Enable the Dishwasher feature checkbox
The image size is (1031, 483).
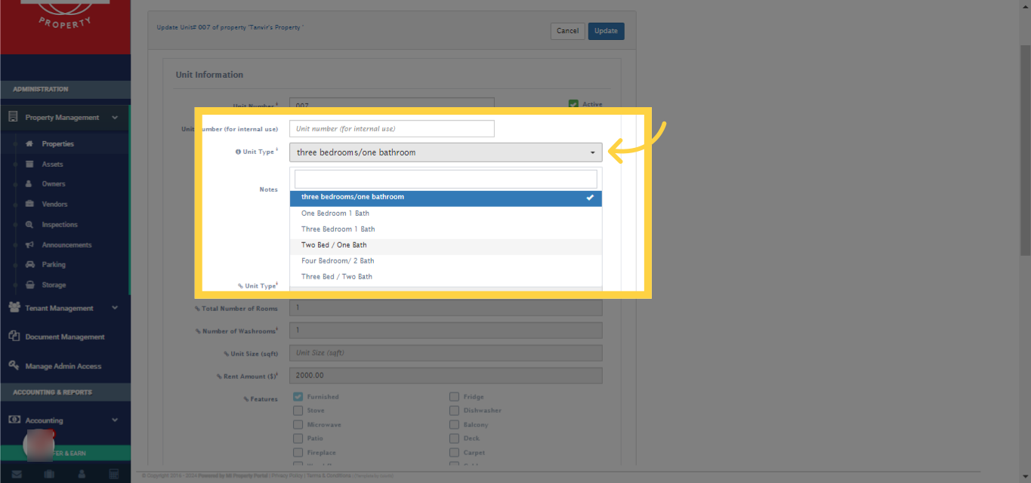(x=455, y=410)
